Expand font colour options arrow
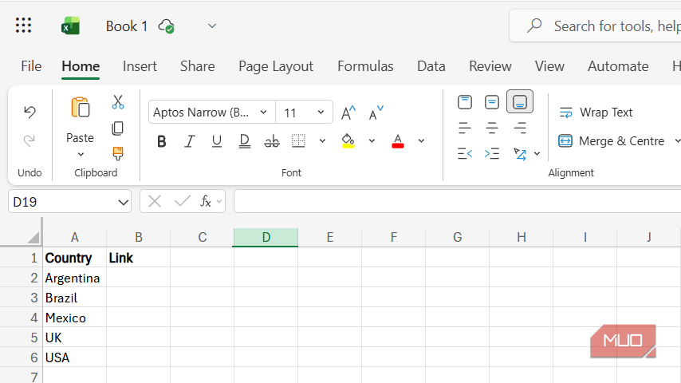The height and width of the screenshot is (383, 681). (x=421, y=141)
